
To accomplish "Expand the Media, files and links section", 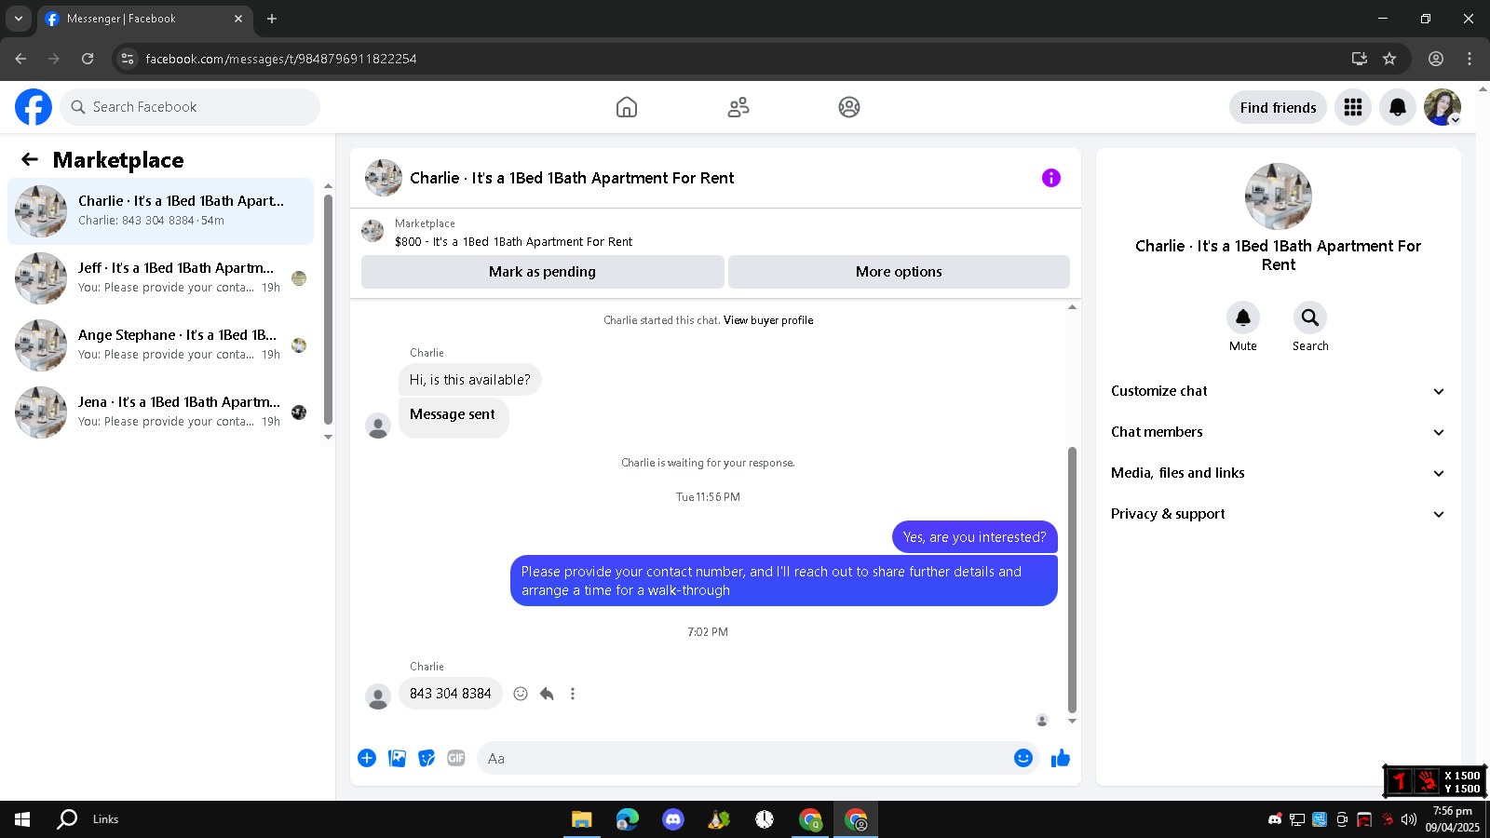I will point(1278,473).
